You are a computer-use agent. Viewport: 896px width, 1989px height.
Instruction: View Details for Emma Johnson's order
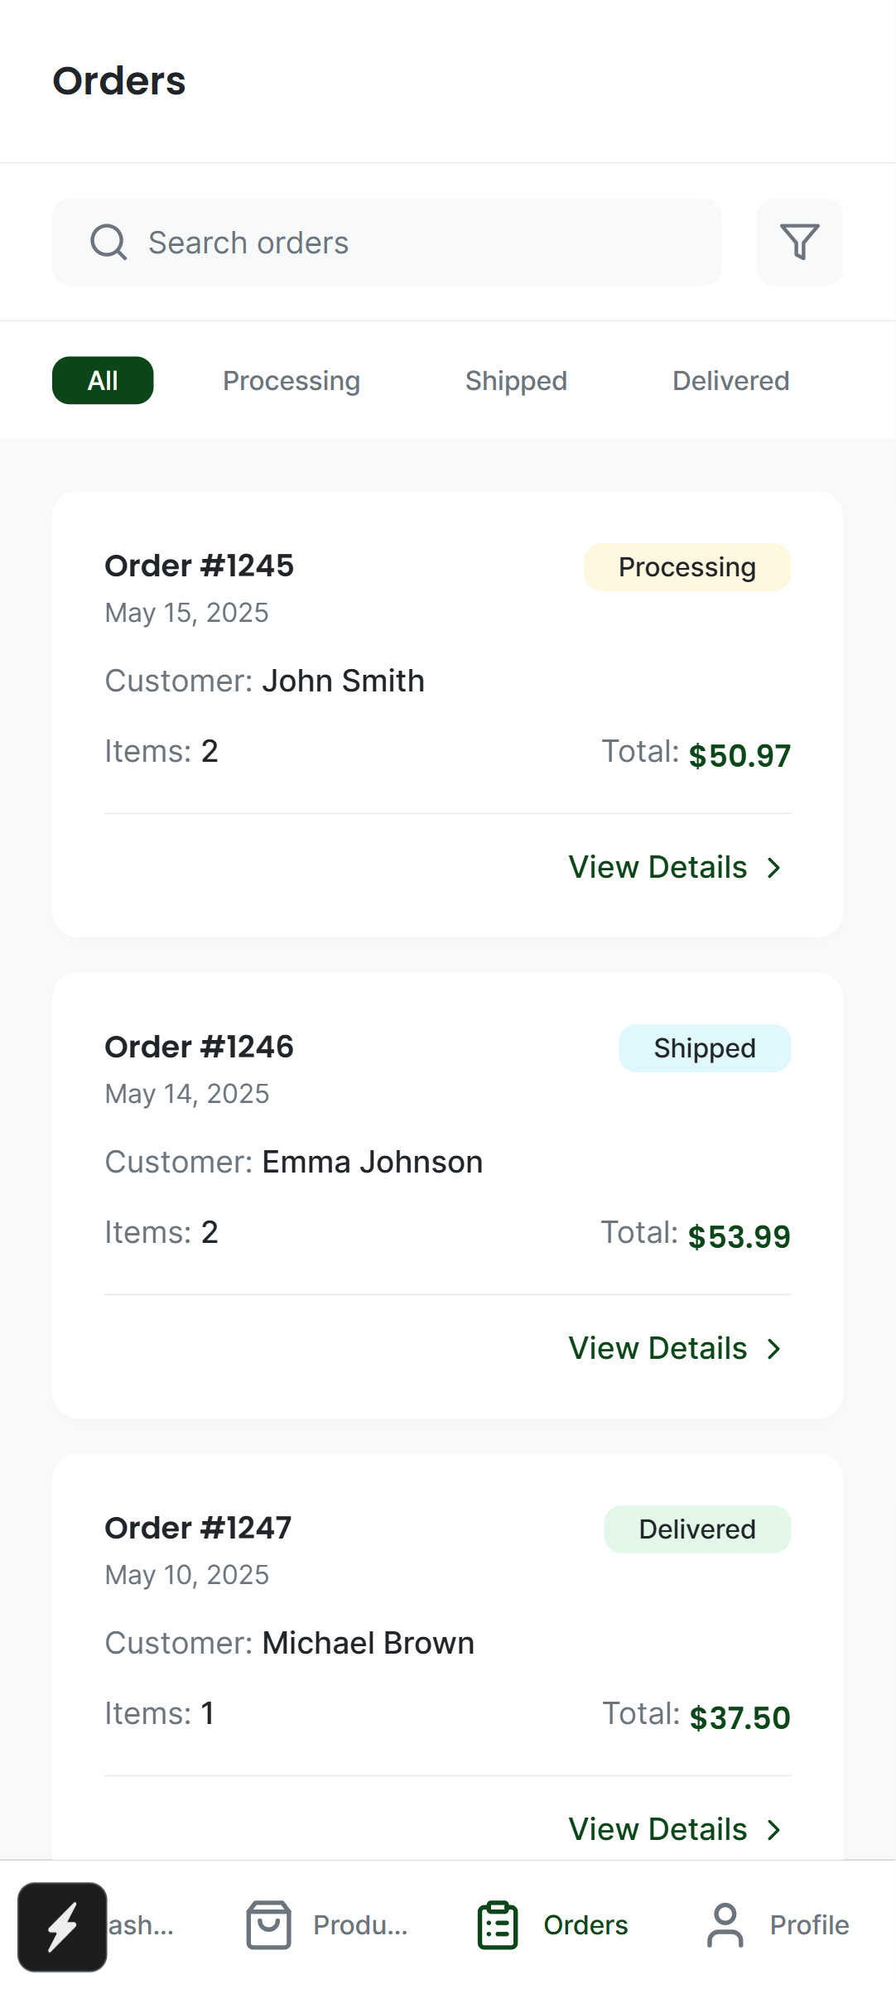[x=658, y=1349]
